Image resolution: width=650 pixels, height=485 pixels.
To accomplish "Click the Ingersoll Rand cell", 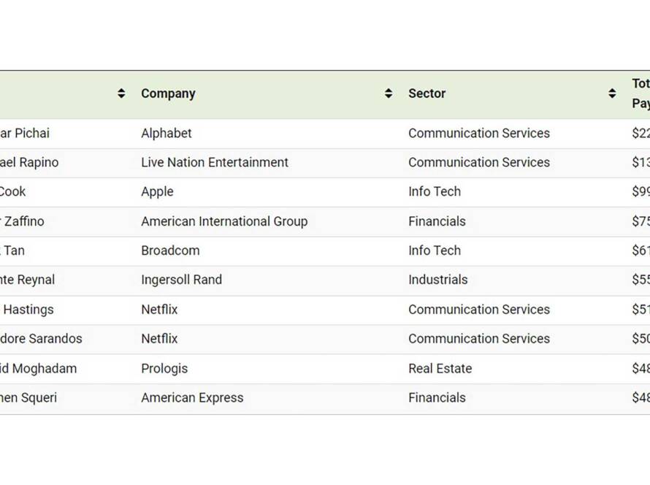I will (181, 280).
